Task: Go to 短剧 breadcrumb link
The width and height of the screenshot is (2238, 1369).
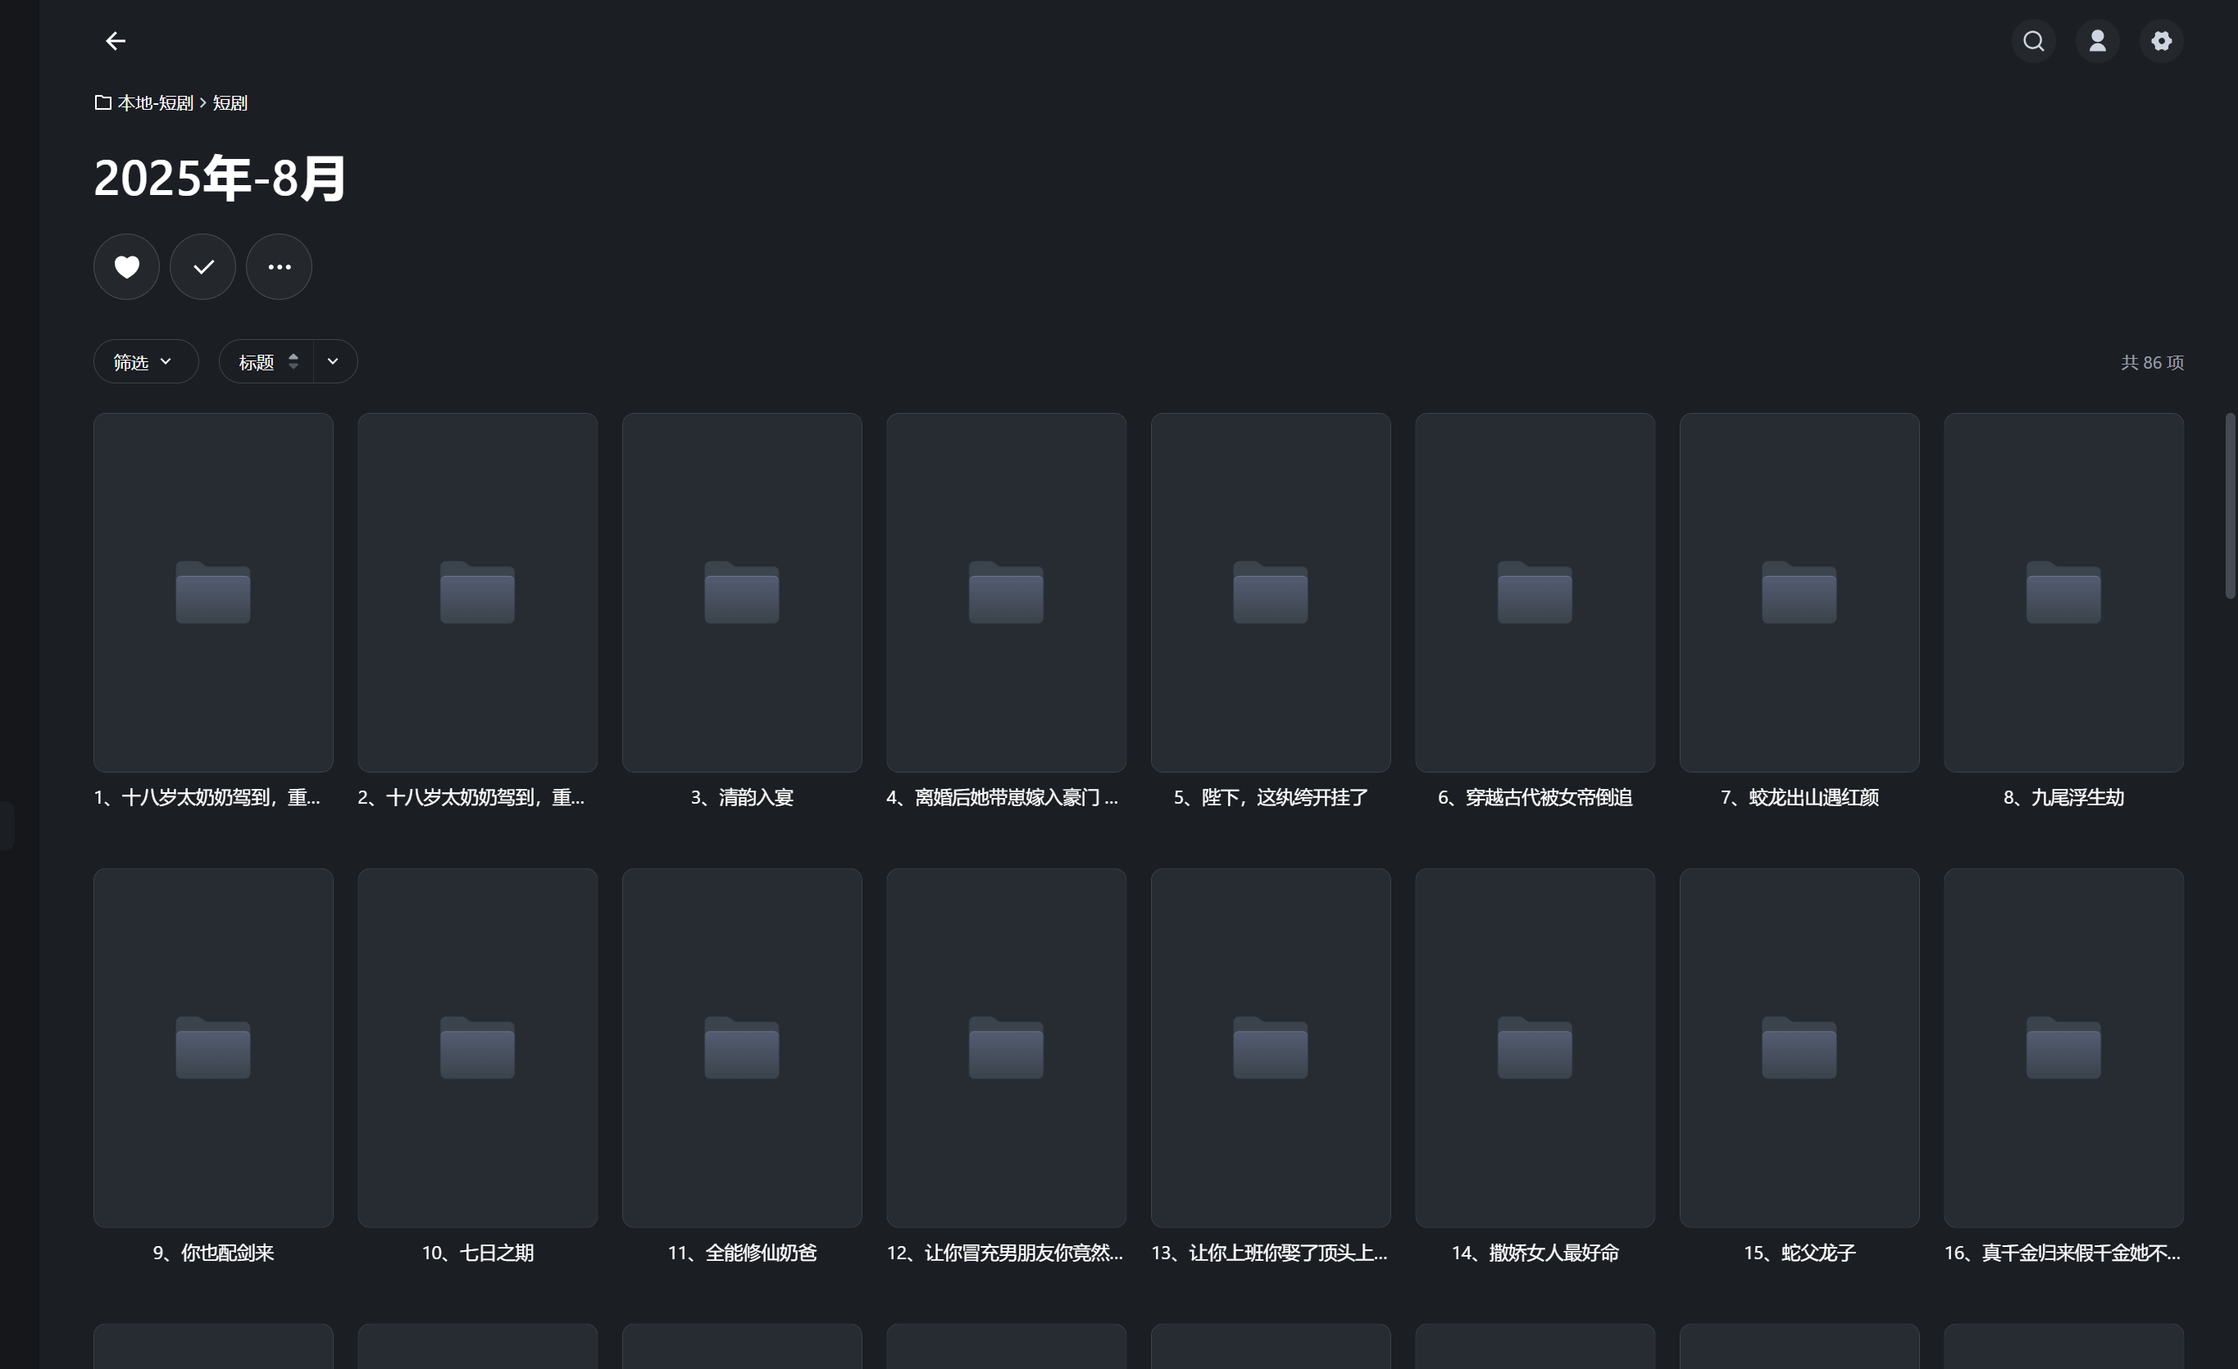Action: point(230,102)
